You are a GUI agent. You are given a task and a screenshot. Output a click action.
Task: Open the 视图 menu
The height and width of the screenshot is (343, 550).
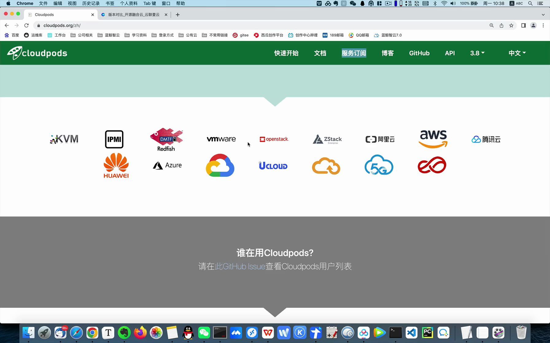click(72, 3)
